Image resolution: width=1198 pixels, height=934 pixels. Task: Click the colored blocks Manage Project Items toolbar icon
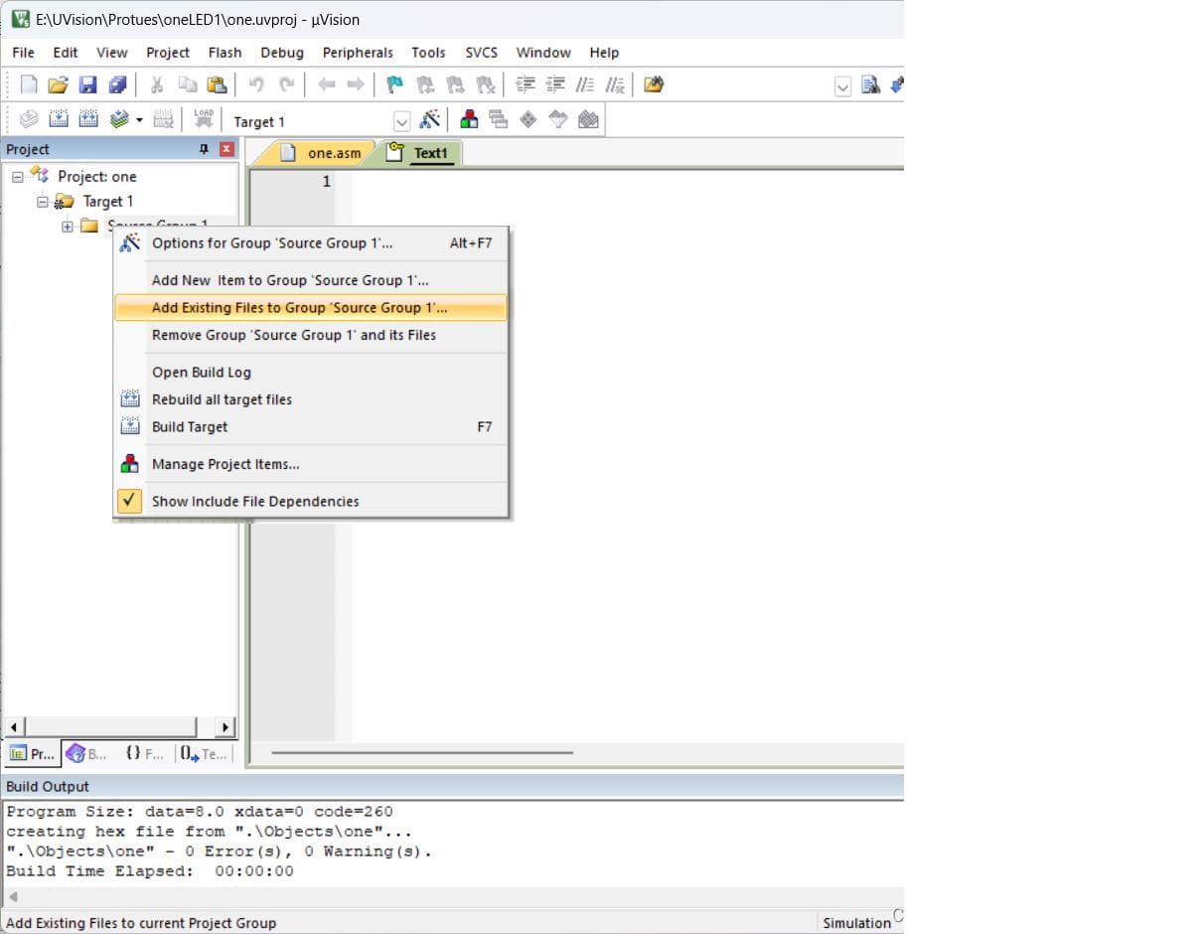tap(470, 120)
